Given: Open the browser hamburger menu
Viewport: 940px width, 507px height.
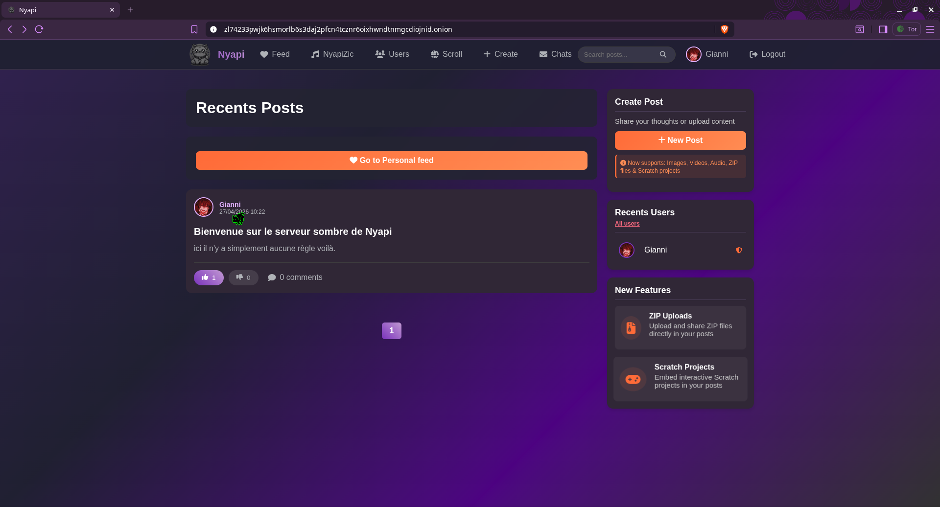Looking at the screenshot, I should pos(930,29).
